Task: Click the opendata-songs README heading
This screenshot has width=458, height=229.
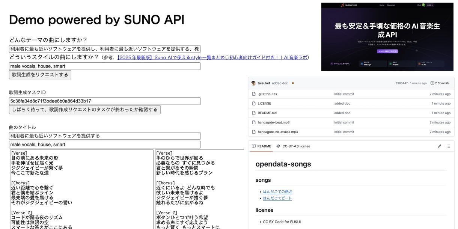Action: 283,164
